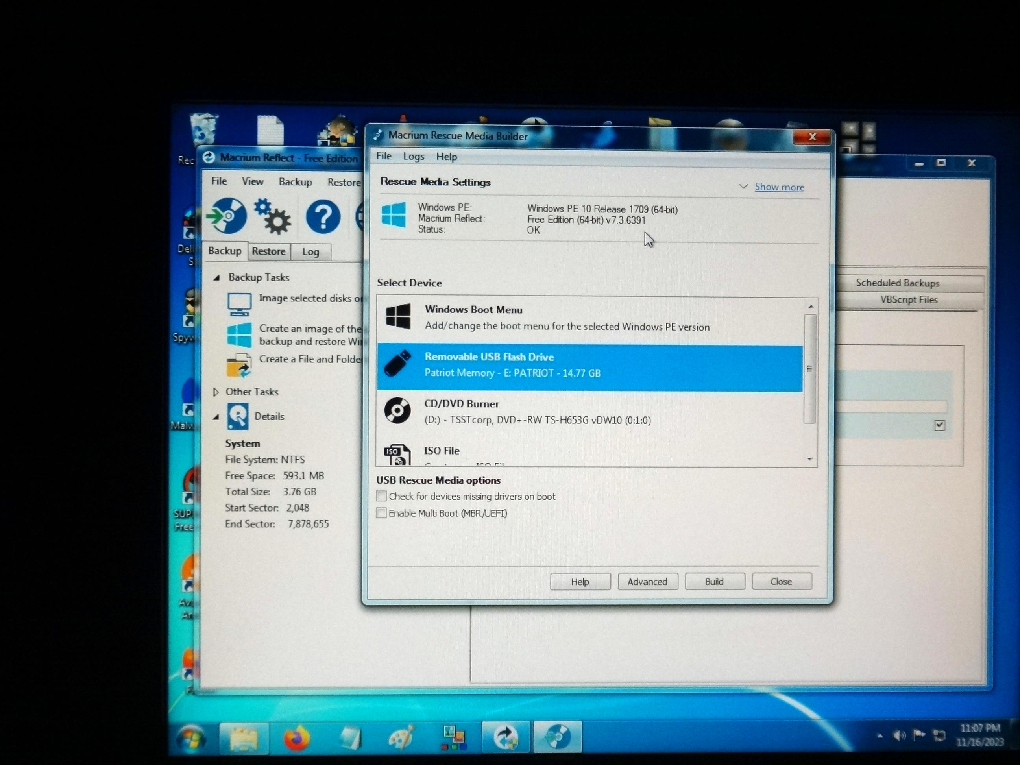The image size is (1020, 765).
Task: Click the Create an image Windows icon
Action: 239,335
